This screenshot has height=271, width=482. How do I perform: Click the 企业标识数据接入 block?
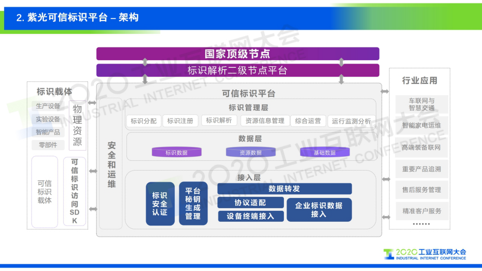click(x=319, y=210)
